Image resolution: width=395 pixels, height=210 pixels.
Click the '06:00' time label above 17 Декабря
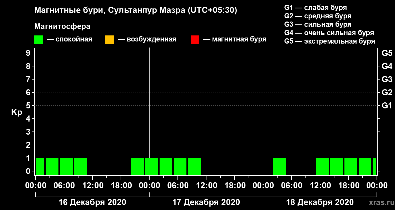[x=178, y=185]
